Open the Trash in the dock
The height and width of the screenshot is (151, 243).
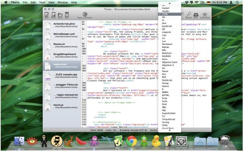(225, 141)
